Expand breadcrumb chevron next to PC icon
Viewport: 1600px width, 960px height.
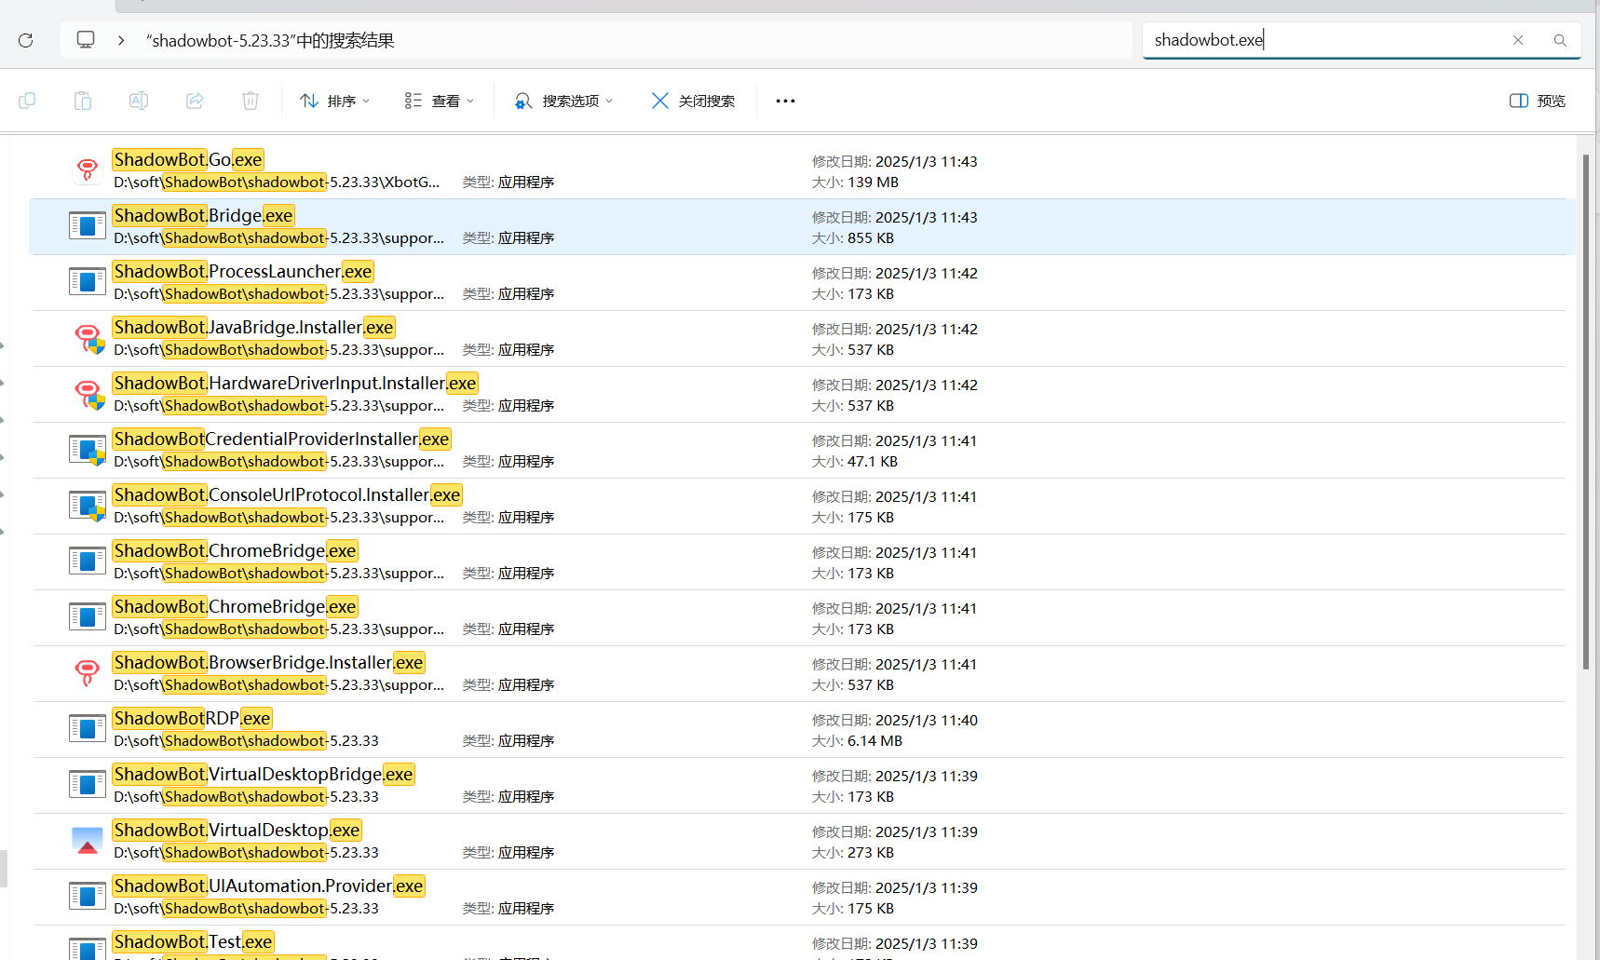click(x=121, y=40)
